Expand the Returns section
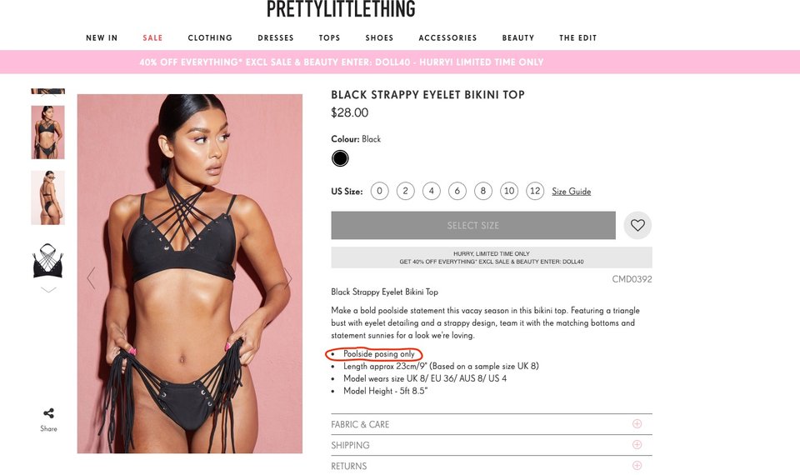The image size is (800, 475). pos(492,466)
